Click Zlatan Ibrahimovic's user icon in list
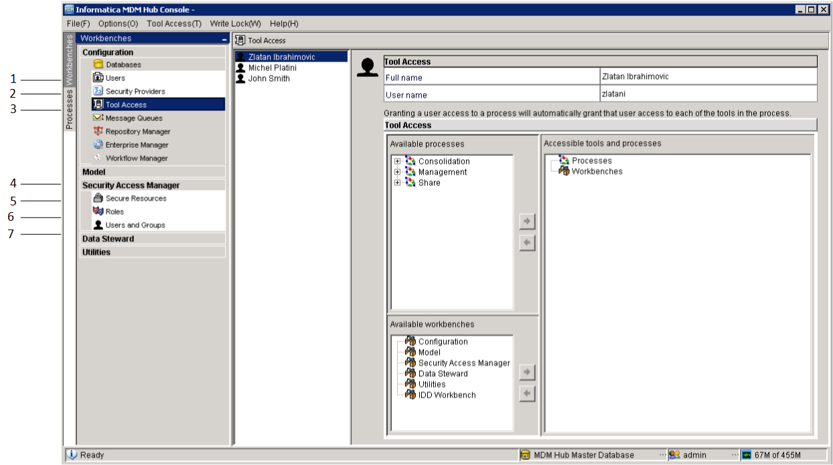 pos(240,57)
